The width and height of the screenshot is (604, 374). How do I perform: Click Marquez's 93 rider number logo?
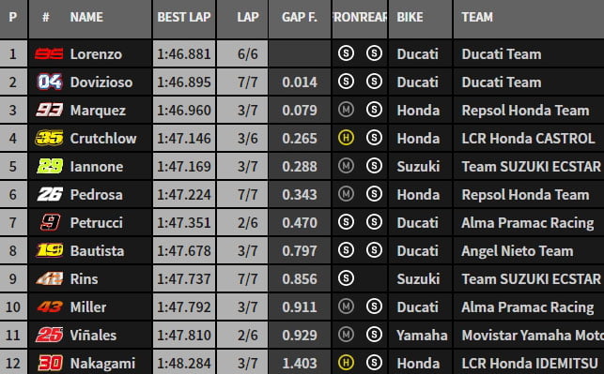click(x=49, y=111)
